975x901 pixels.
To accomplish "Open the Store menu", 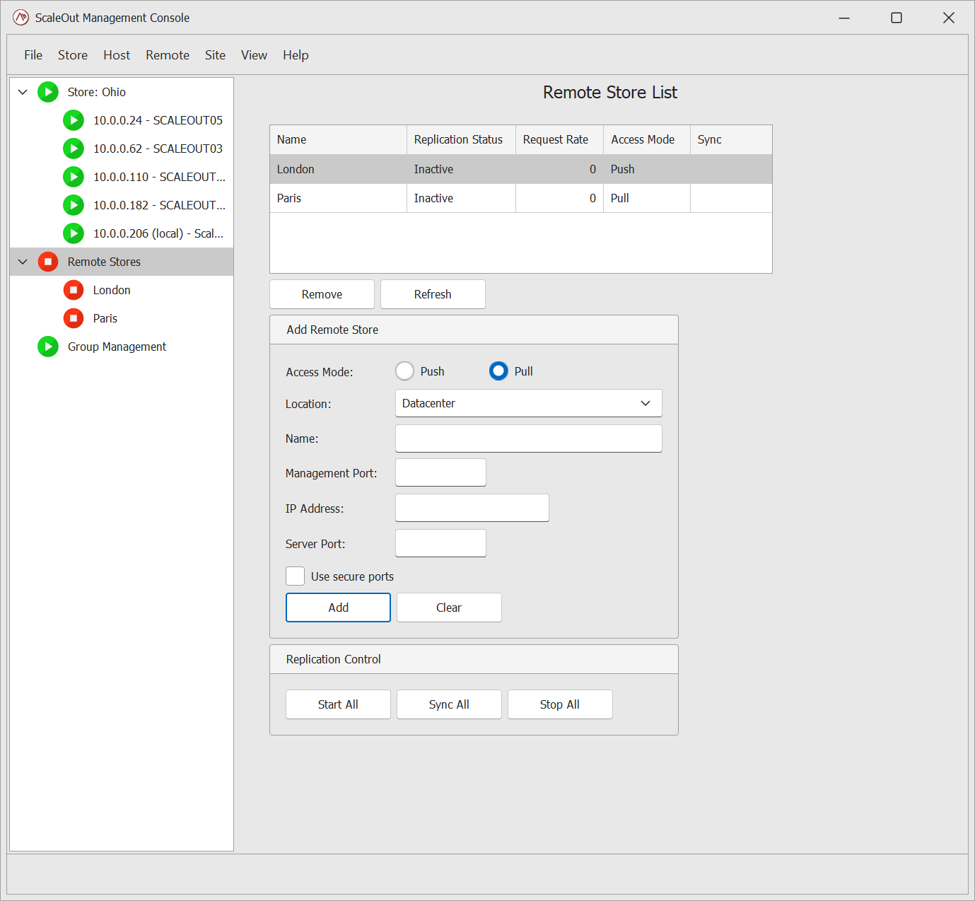I will coord(73,55).
